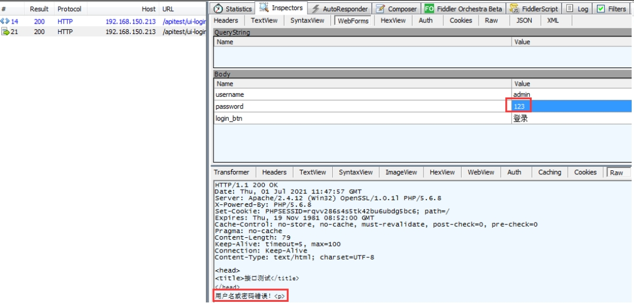Image resolution: width=634 pixels, height=303 pixels.
Task: Open the Composer tab
Action: coord(396,9)
